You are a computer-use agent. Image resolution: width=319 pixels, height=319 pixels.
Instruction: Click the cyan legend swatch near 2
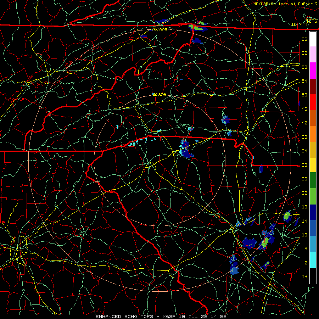point(313,260)
